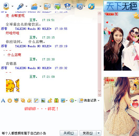Insert a picture with the image icon
The width and height of the screenshot is (139, 136).
click(x=43, y=101)
